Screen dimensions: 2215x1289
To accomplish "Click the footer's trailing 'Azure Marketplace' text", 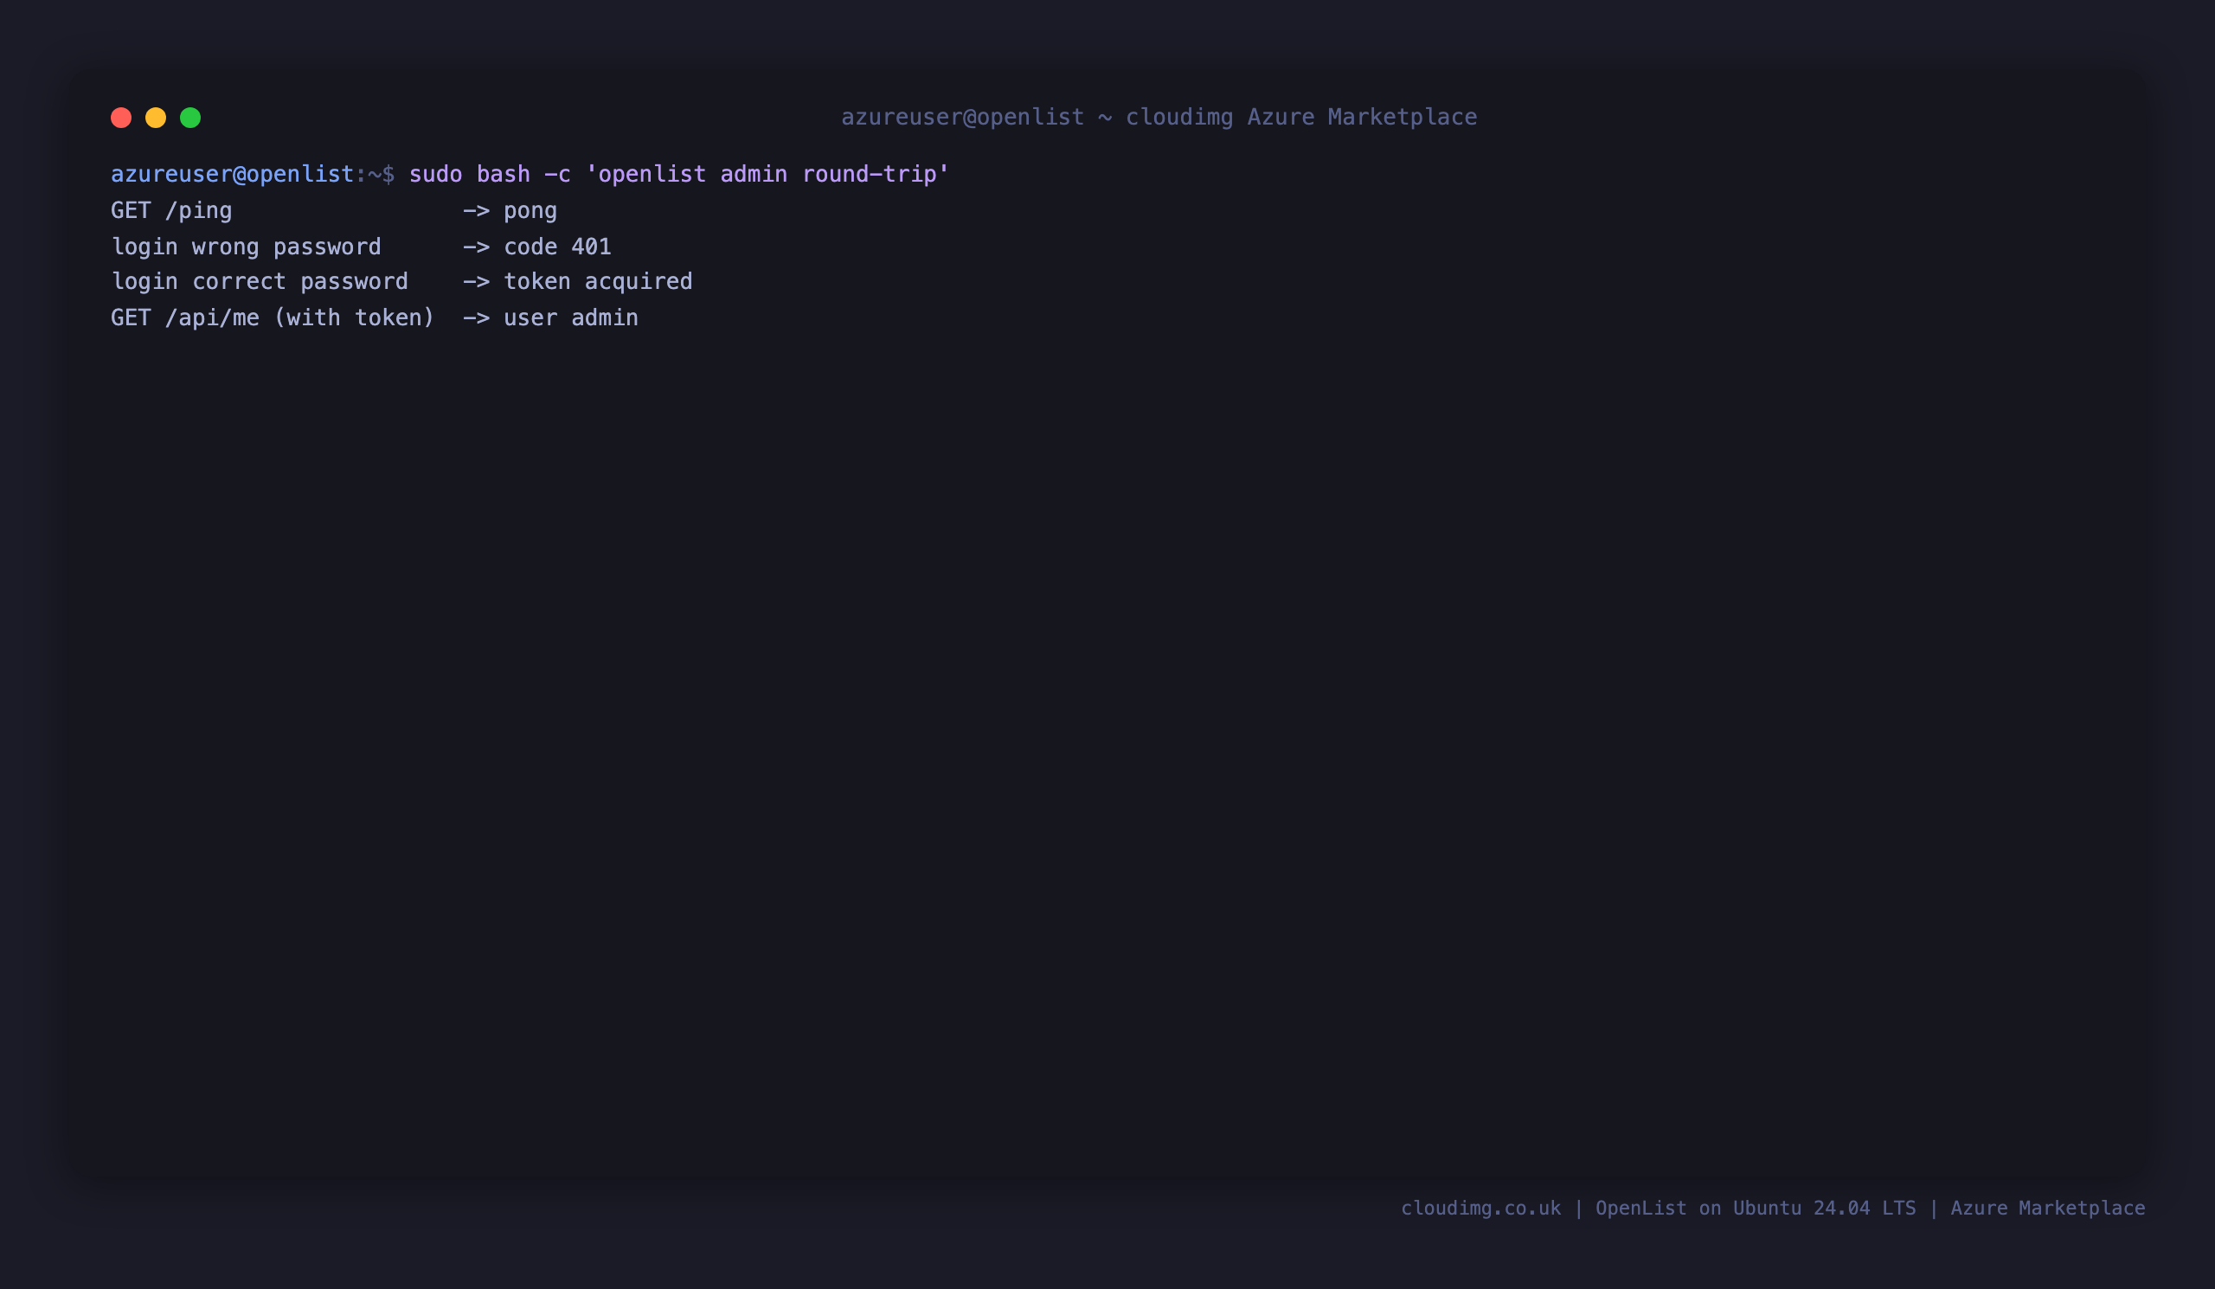I will (2048, 1209).
